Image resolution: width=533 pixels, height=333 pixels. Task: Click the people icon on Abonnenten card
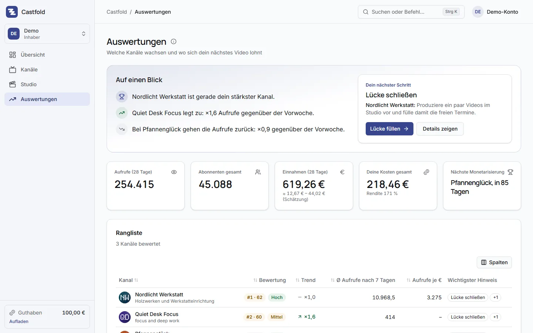258,172
